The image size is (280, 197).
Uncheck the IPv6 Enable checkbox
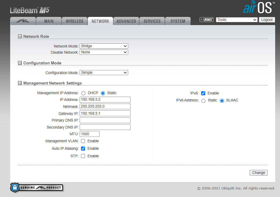(203, 93)
